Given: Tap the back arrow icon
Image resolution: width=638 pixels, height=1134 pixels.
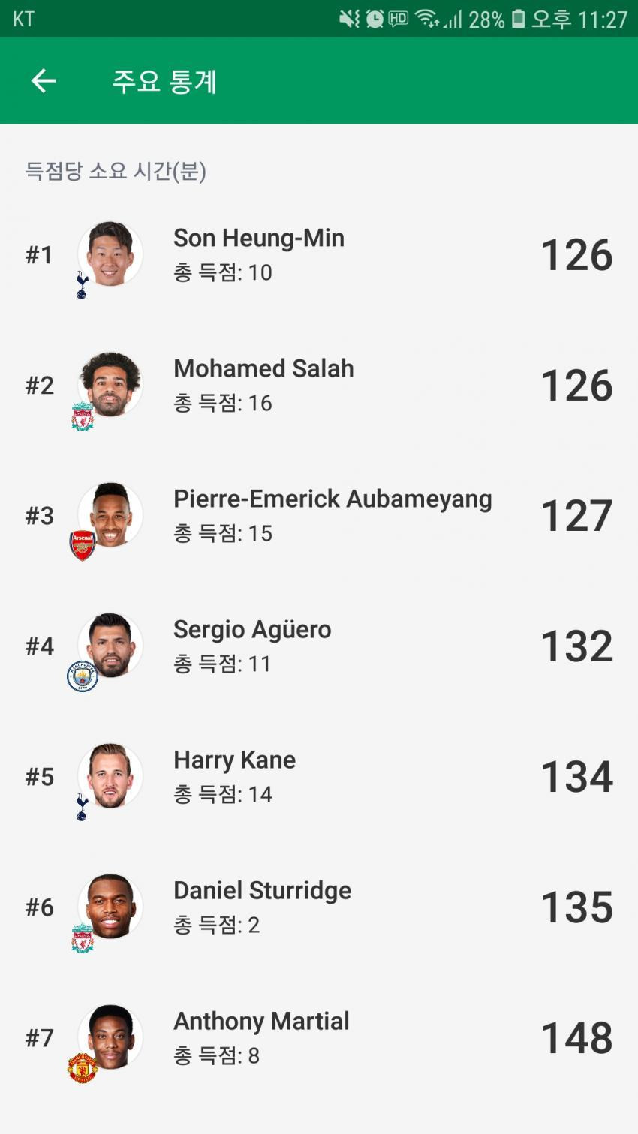Looking at the screenshot, I should point(44,81).
